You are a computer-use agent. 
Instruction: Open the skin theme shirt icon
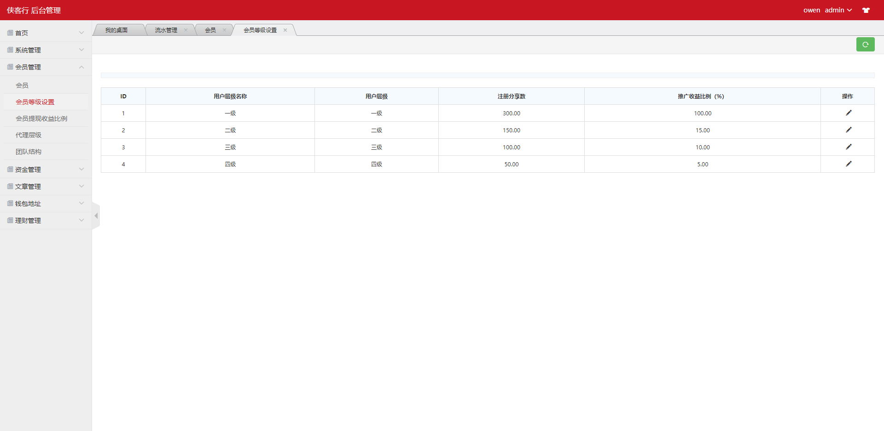[x=866, y=10]
